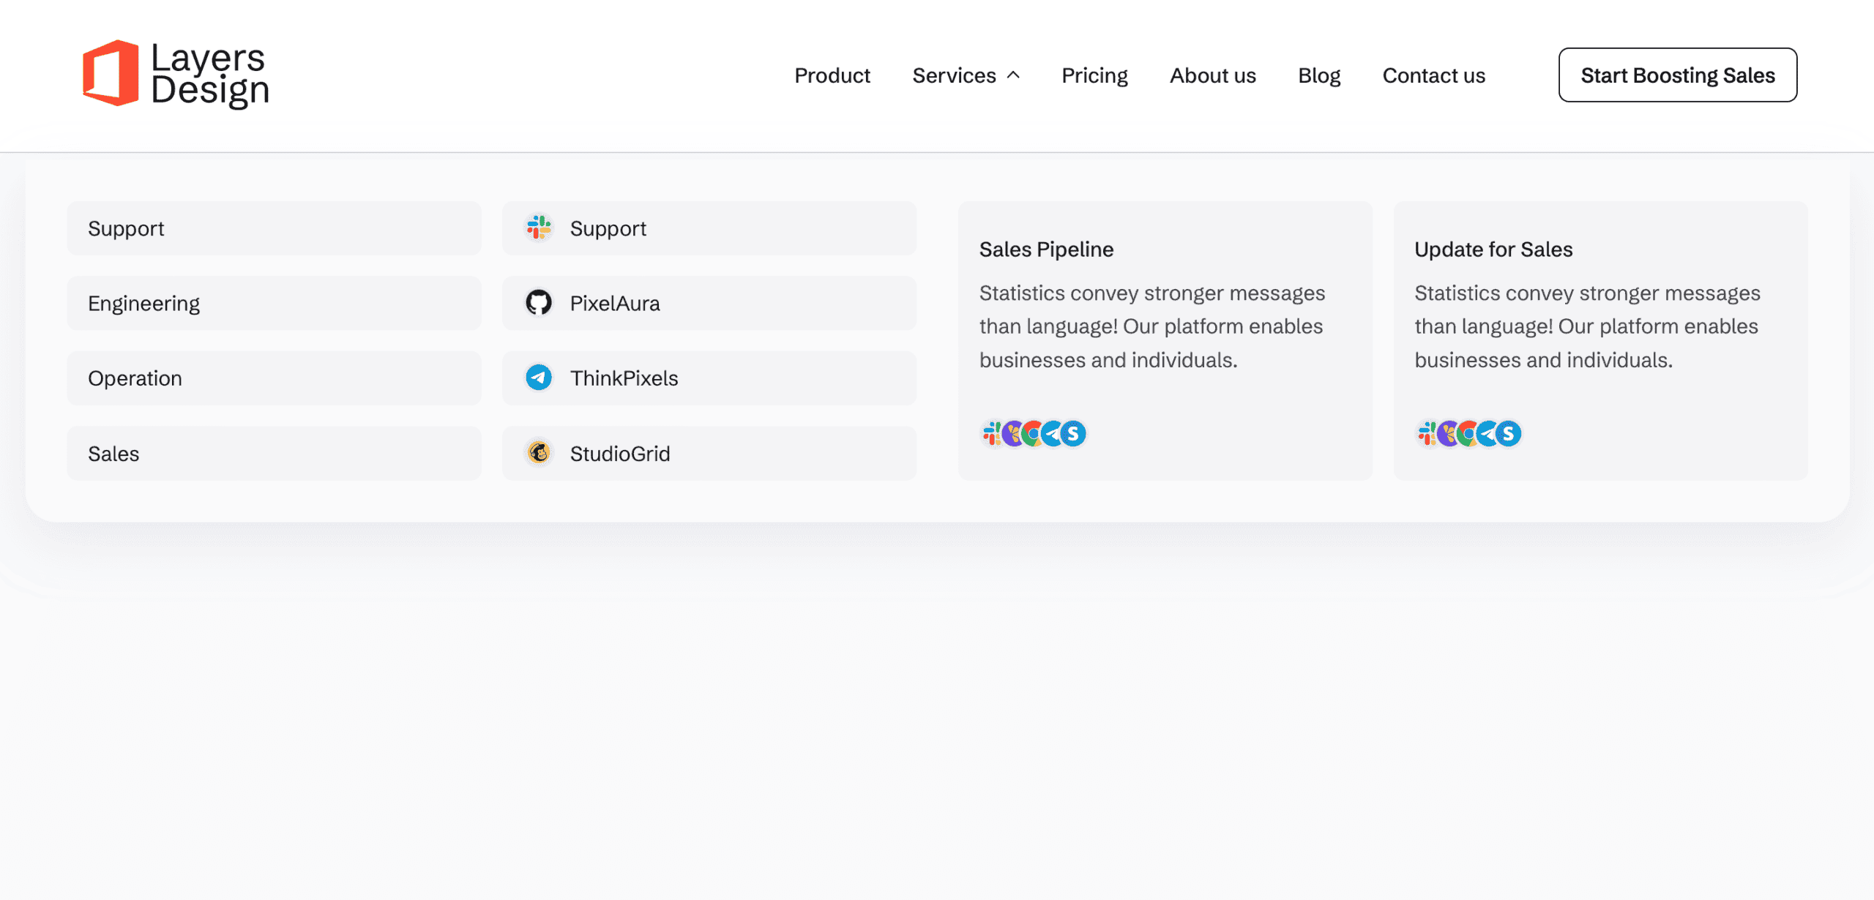This screenshot has width=1874, height=900.
Task: Click the Mailchimp icon next to StudioGrid
Action: click(x=539, y=453)
